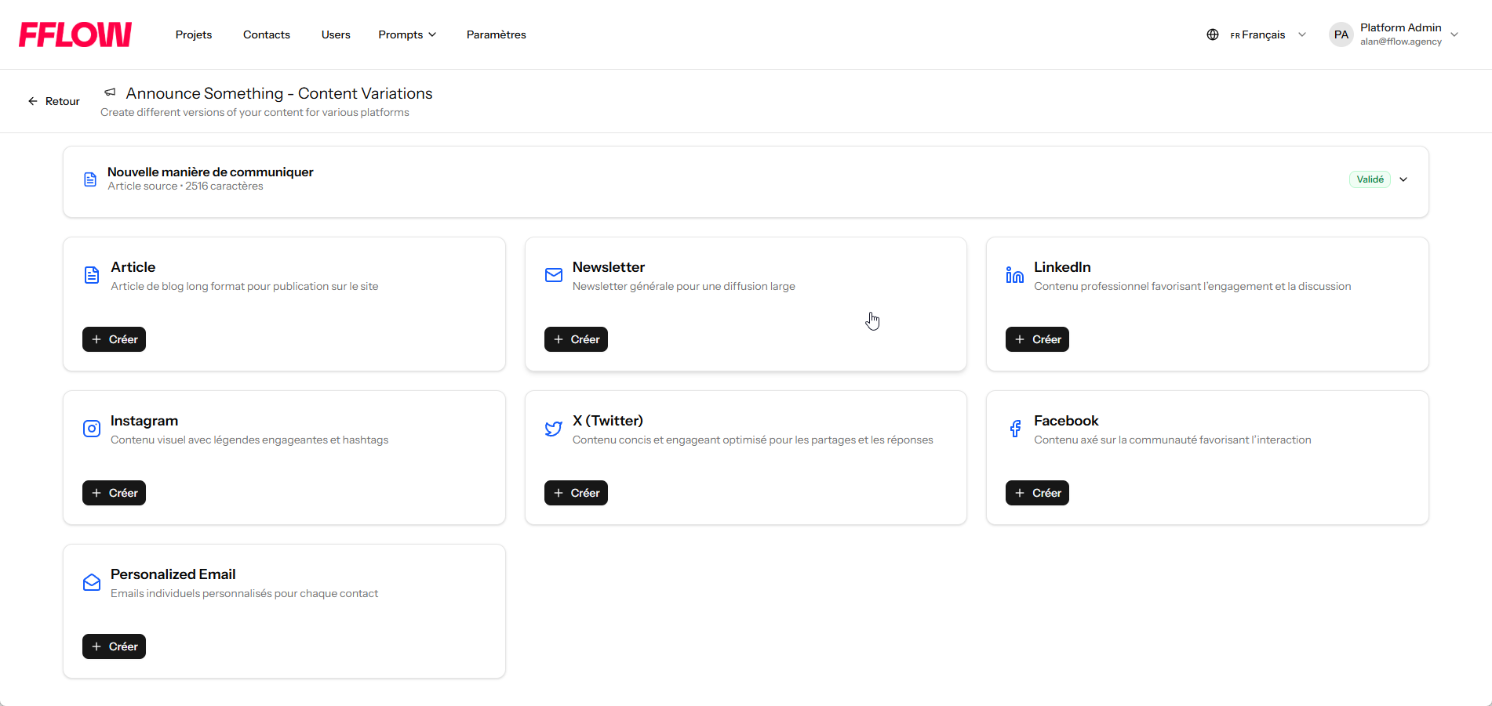Open Paramètres in the top navigation

pos(496,34)
